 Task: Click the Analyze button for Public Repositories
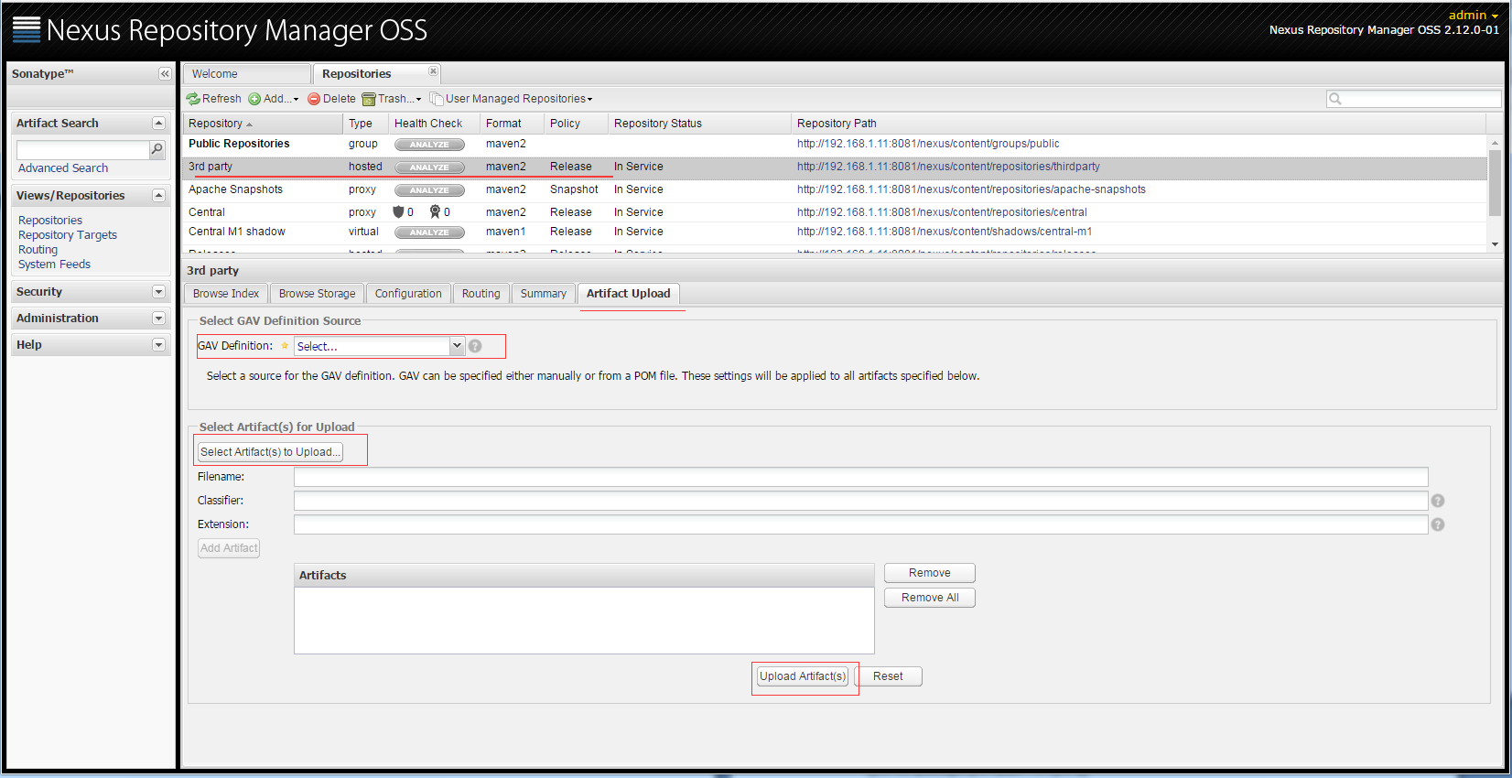pyautogui.click(x=429, y=145)
